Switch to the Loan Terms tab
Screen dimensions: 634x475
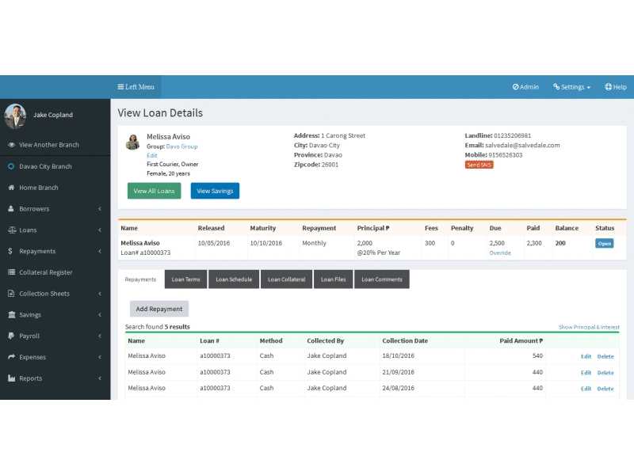[185, 279]
